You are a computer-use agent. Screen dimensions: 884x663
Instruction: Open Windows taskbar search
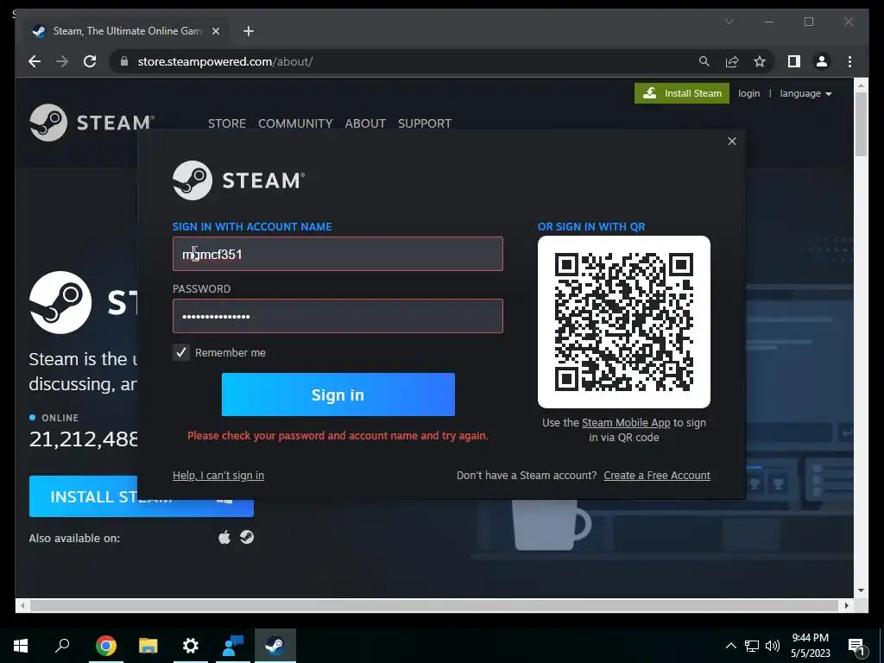click(62, 646)
